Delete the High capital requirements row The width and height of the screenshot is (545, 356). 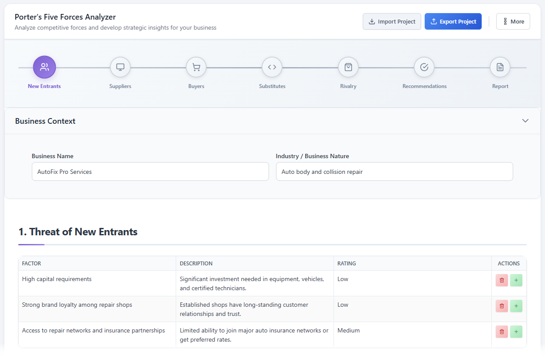click(502, 280)
